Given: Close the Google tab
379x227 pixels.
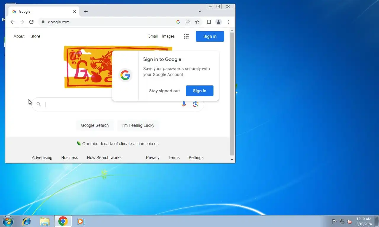Looking at the screenshot, I should tap(75, 12).
